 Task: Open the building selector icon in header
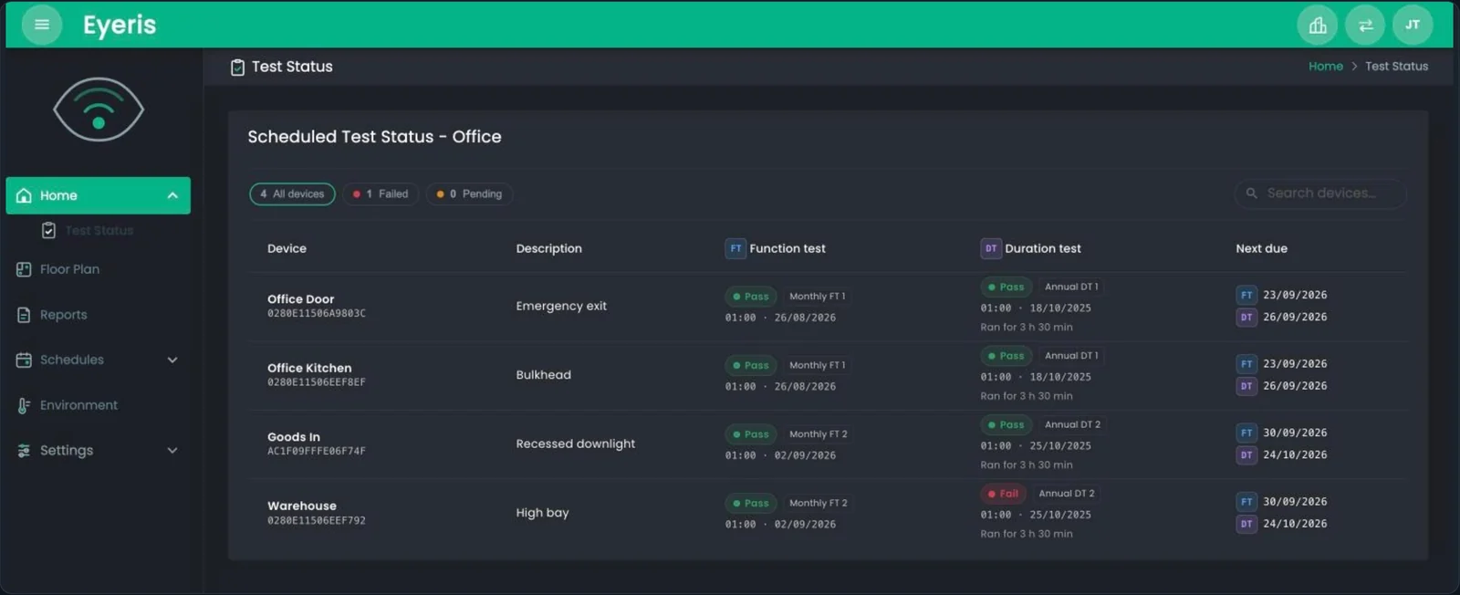pos(1318,26)
